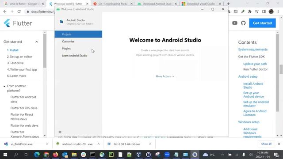The image size is (283, 159).
Task: Close the downloads bar
Action: click(279, 144)
